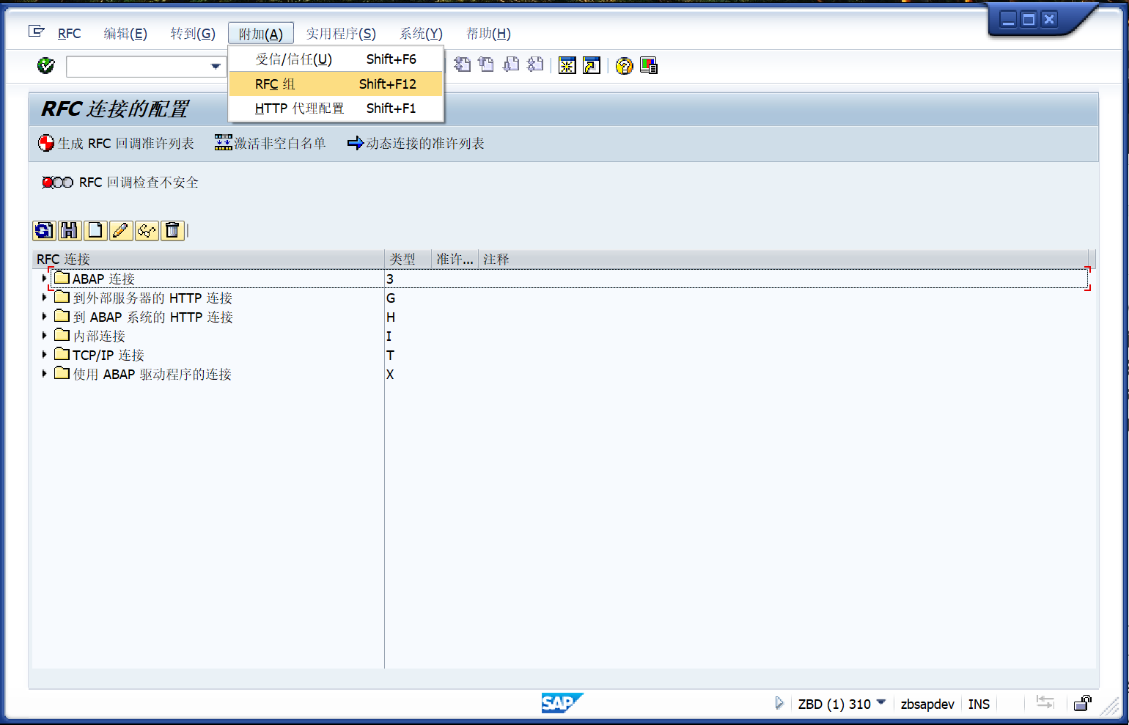Viewport: 1129px width, 725px height.
Task: Select 使用 ABAP 驱动程序的连接 row
Action: [143, 374]
